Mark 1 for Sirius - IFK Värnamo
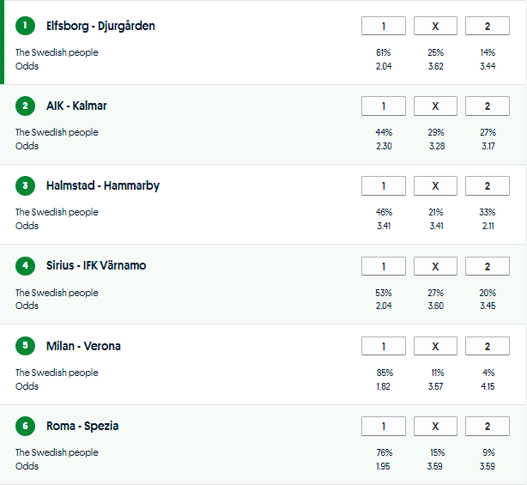 [x=384, y=266]
